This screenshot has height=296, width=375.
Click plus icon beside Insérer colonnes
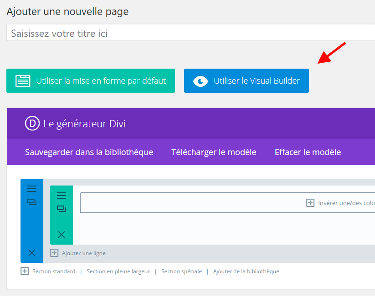[310, 203]
